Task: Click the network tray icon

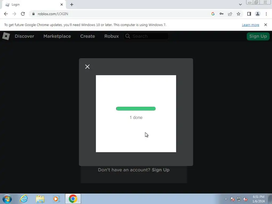Action: [x=239, y=199]
